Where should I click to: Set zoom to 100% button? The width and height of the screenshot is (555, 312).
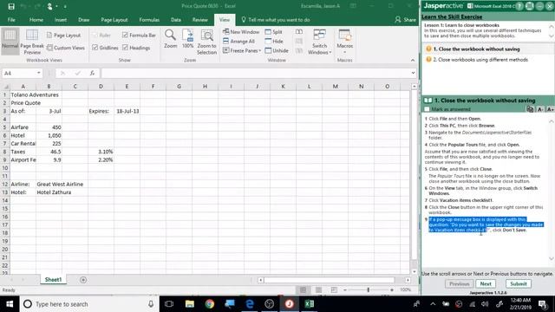point(187,39)
